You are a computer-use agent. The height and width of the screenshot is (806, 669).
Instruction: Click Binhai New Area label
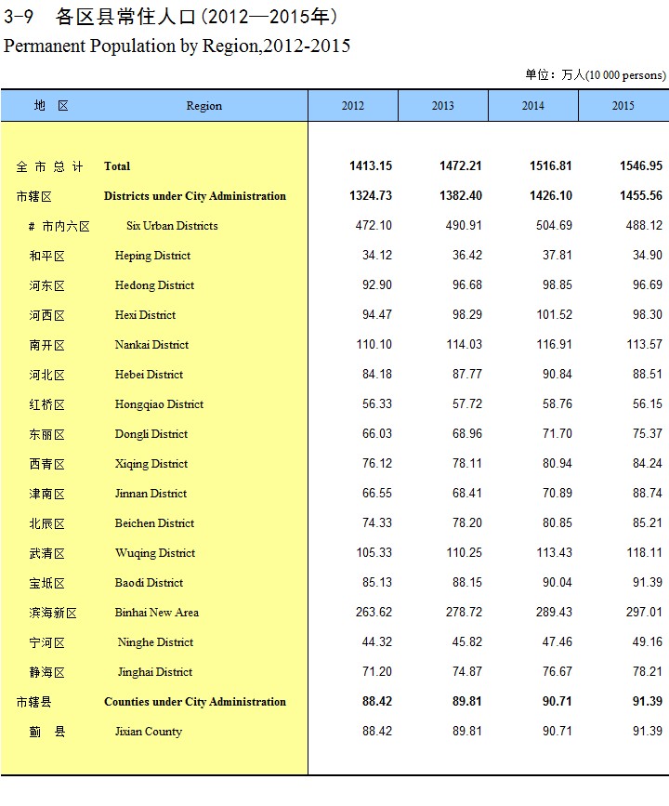tap(157, 614)
